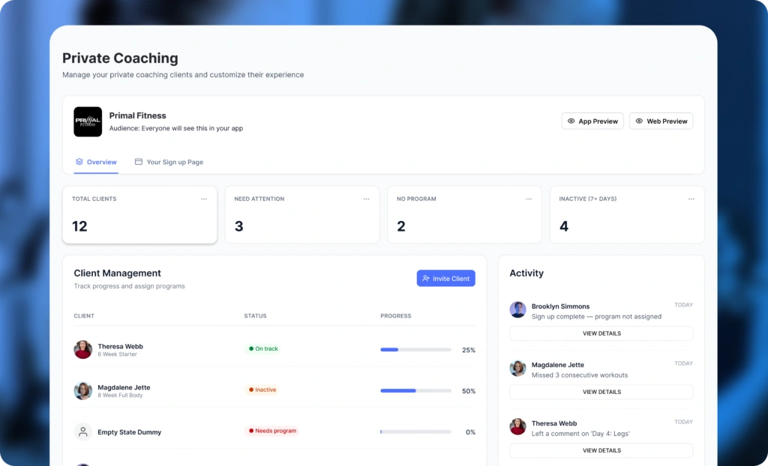The image size is (768, 466).
Task: Click the 0% progress value
Action: tap(470, 432)
